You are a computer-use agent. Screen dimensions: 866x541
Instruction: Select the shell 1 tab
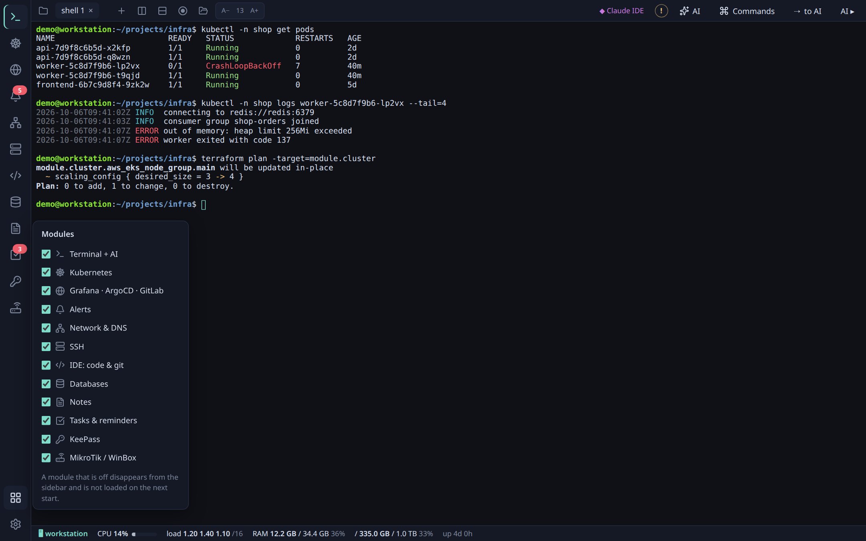(x=73, y=11)
